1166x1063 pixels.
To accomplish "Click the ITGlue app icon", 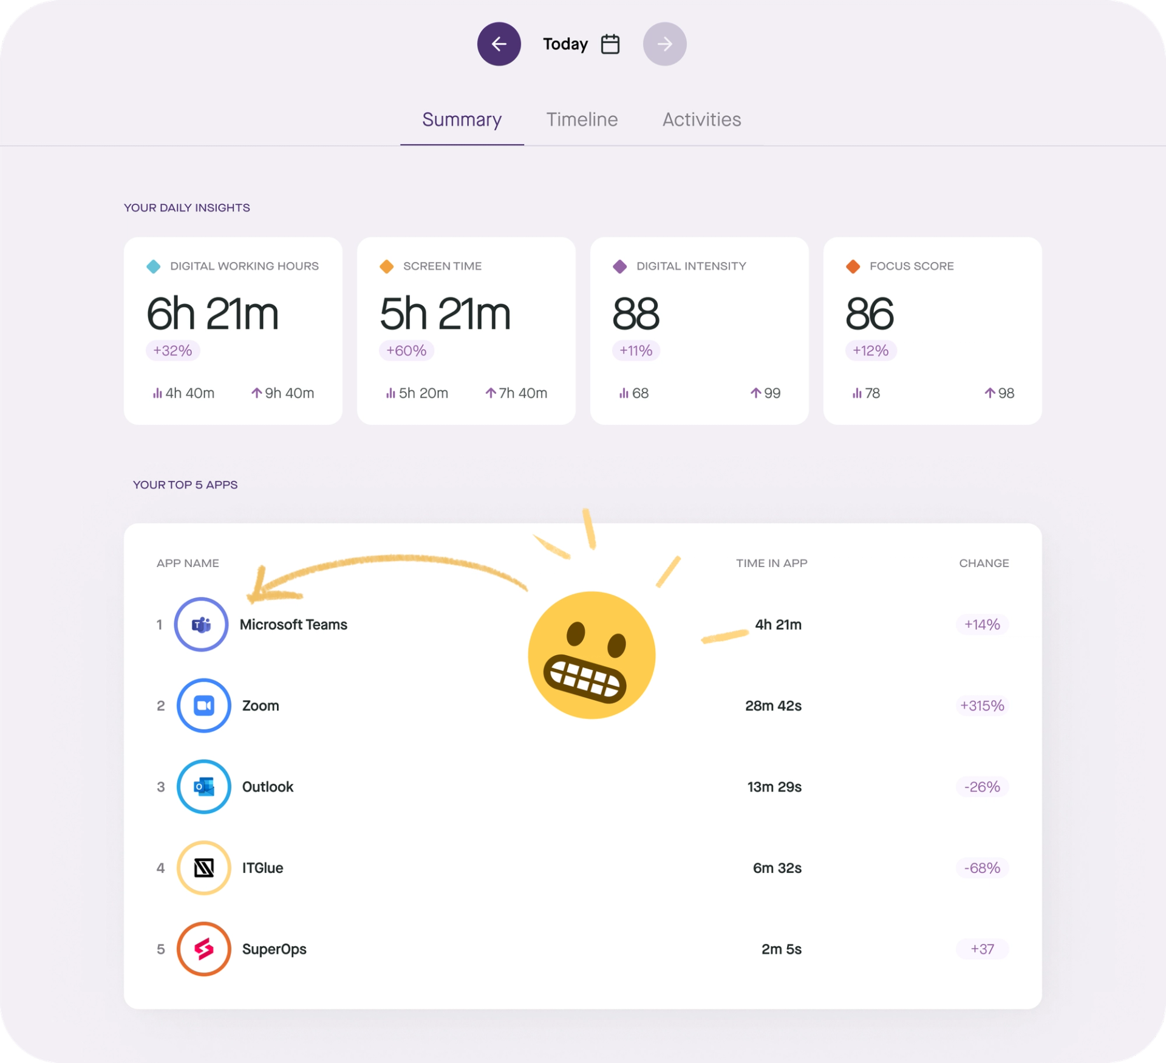I will click(203, 867).
